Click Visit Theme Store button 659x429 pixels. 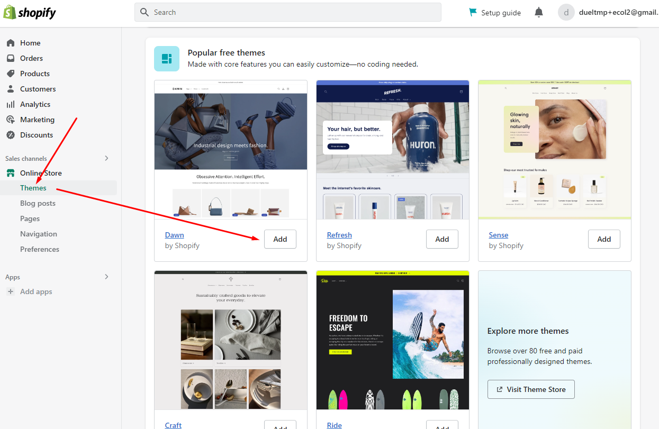point(531,389)
